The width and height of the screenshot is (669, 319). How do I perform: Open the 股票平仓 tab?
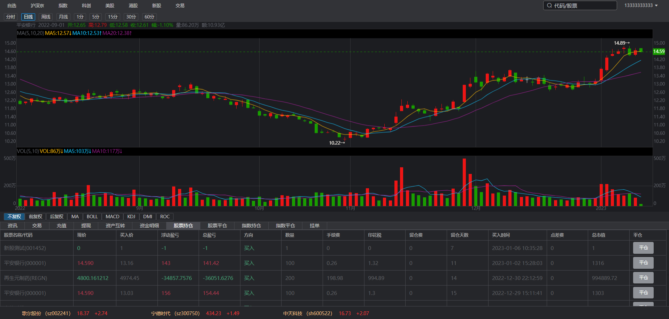click(217, 226)
